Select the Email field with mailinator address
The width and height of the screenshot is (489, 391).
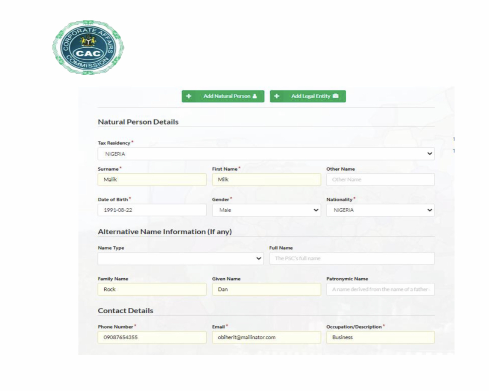point(266,337)
